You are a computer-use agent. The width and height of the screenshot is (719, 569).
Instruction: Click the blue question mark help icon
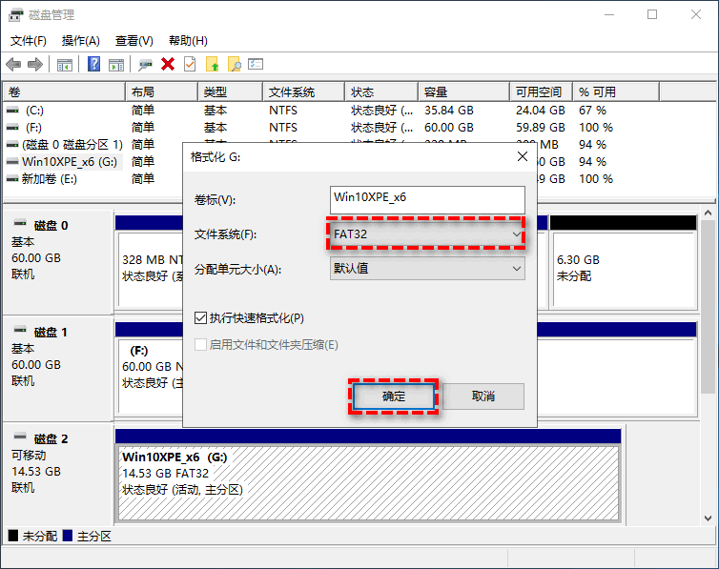click(94, 64)
